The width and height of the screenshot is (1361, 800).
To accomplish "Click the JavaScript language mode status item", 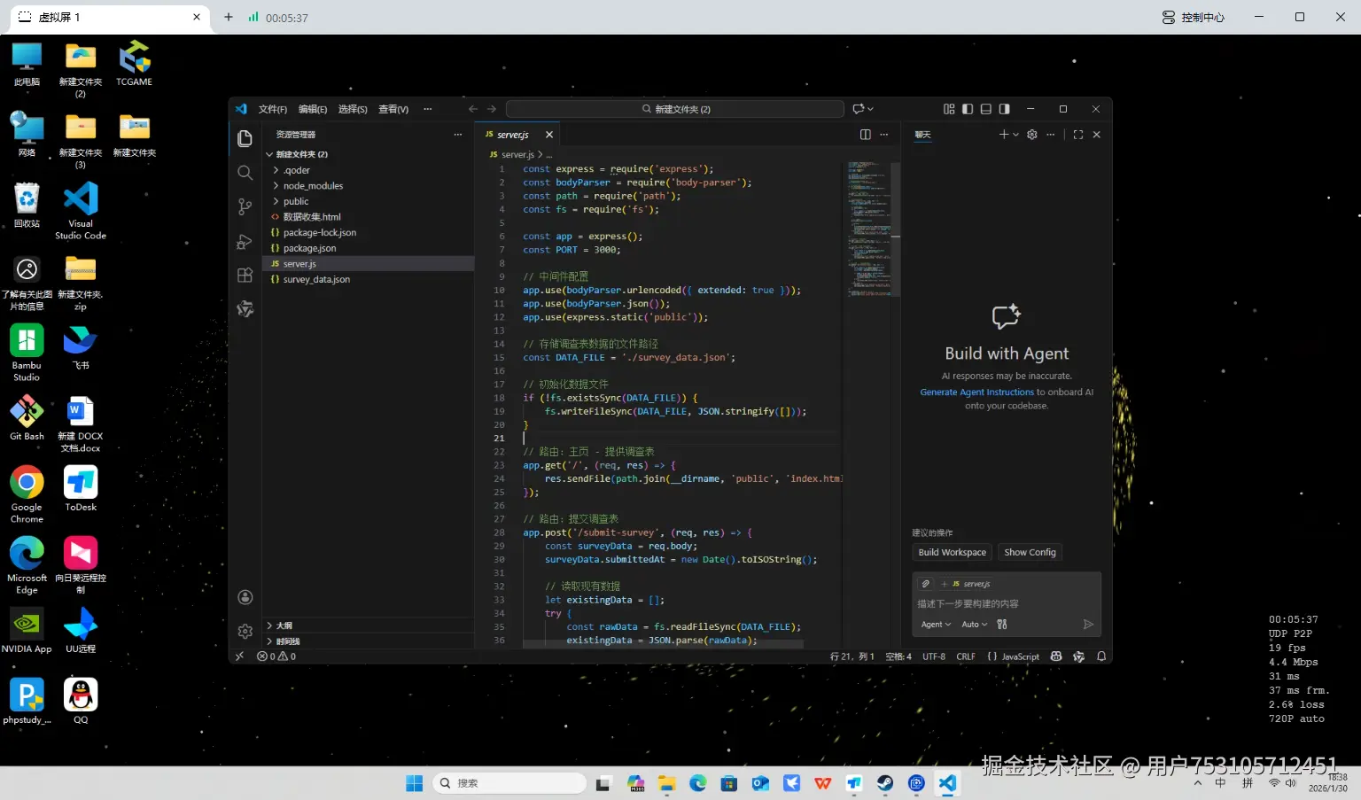I will click(1014, 656).
